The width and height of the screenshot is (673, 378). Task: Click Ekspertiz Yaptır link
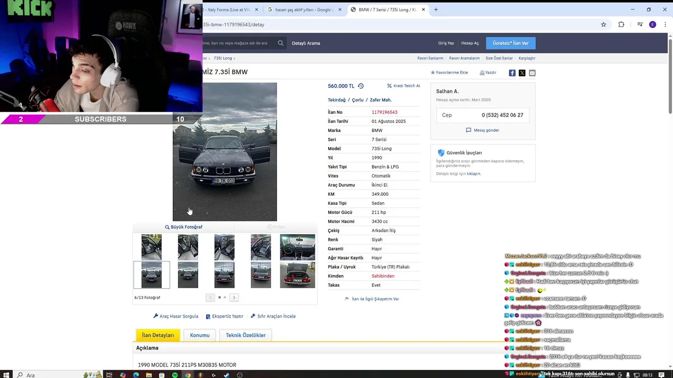point(225,316)
